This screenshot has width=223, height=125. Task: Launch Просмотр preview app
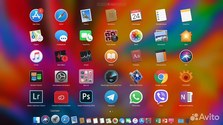pyautogui.click(x=161, y=36)
